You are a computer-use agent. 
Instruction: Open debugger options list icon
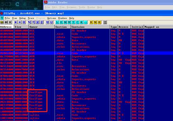[x=105, y=22]
